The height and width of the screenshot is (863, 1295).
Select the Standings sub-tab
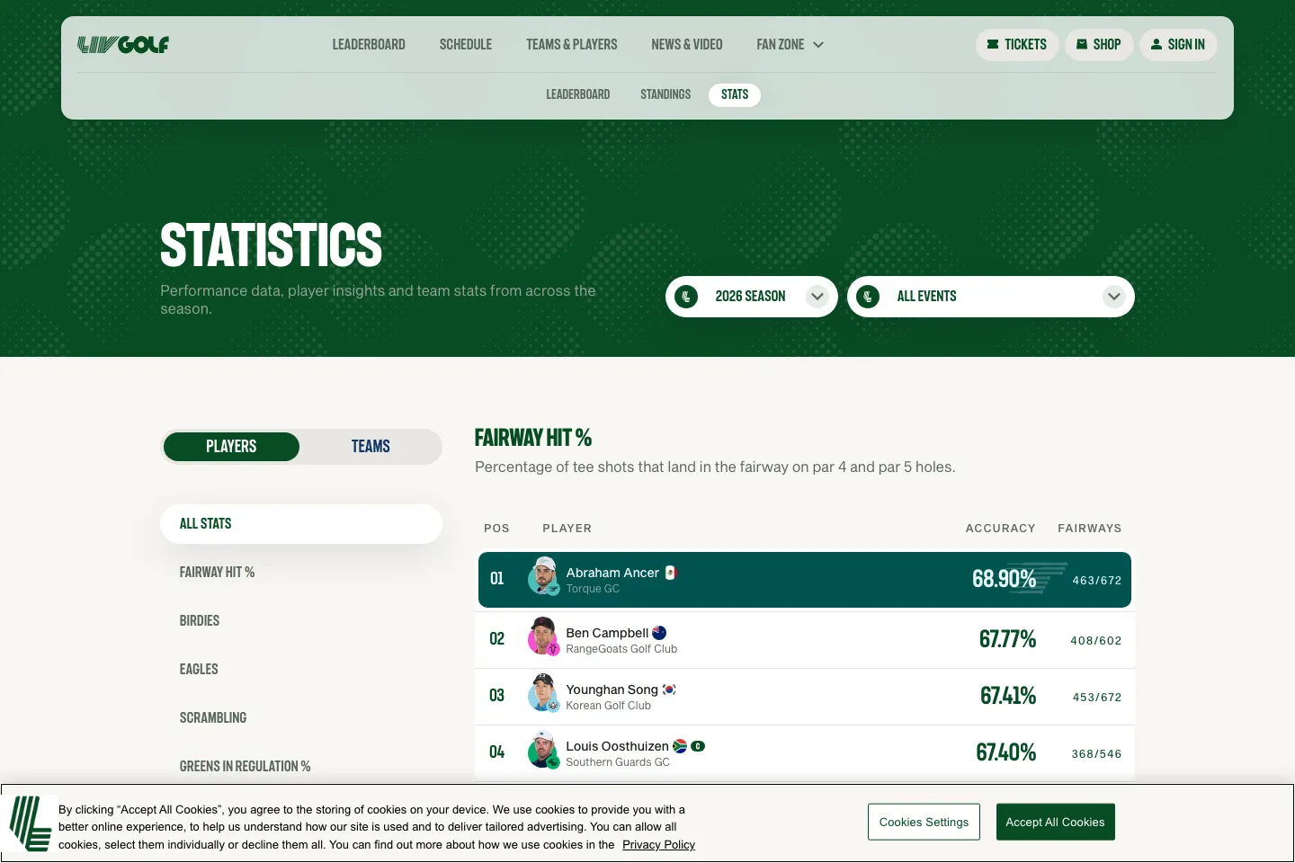point(665,94)
